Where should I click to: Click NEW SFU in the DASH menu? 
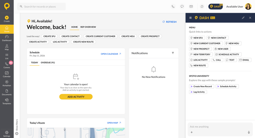coord(197,38)
